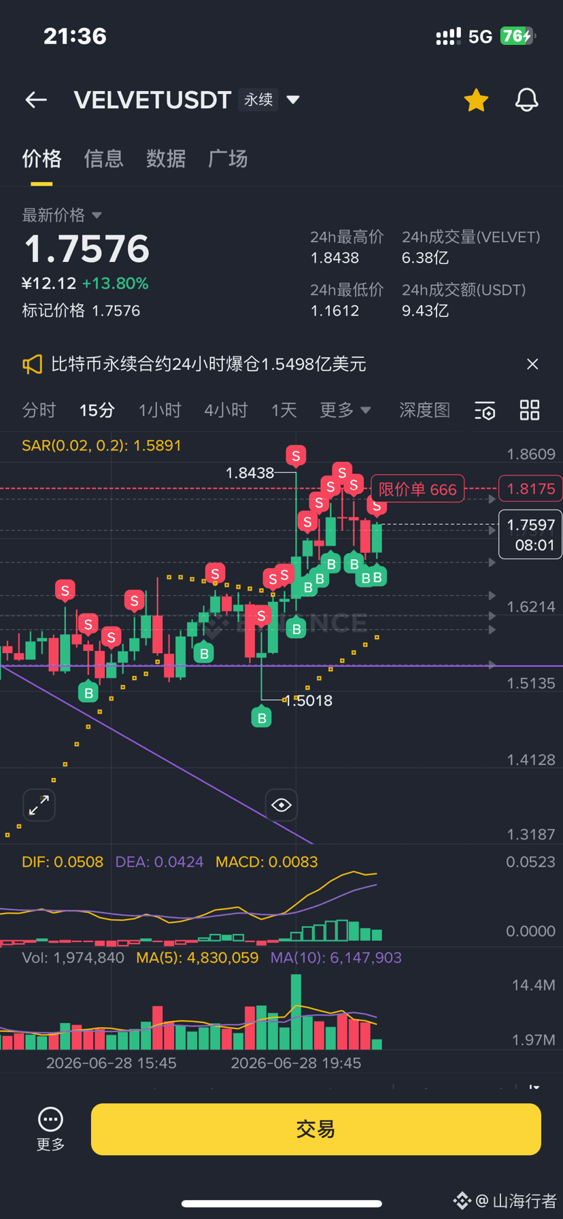The height and width of the screenshot is (1219, 563).
Task: Expand the VELVETUSDT contract dropdown arrow
Action: [293, 100]
